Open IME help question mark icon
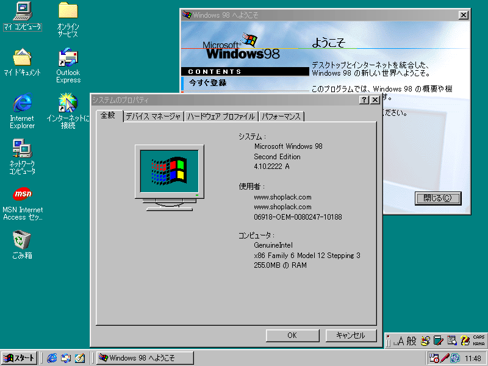The width and height of the screenshot is (488, 366). click(x=465, y=341)
